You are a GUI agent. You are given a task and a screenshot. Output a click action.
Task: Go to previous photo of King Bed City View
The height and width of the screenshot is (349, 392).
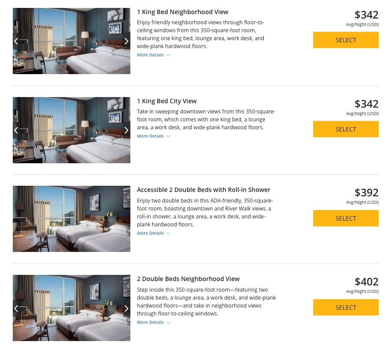point(16,130)
